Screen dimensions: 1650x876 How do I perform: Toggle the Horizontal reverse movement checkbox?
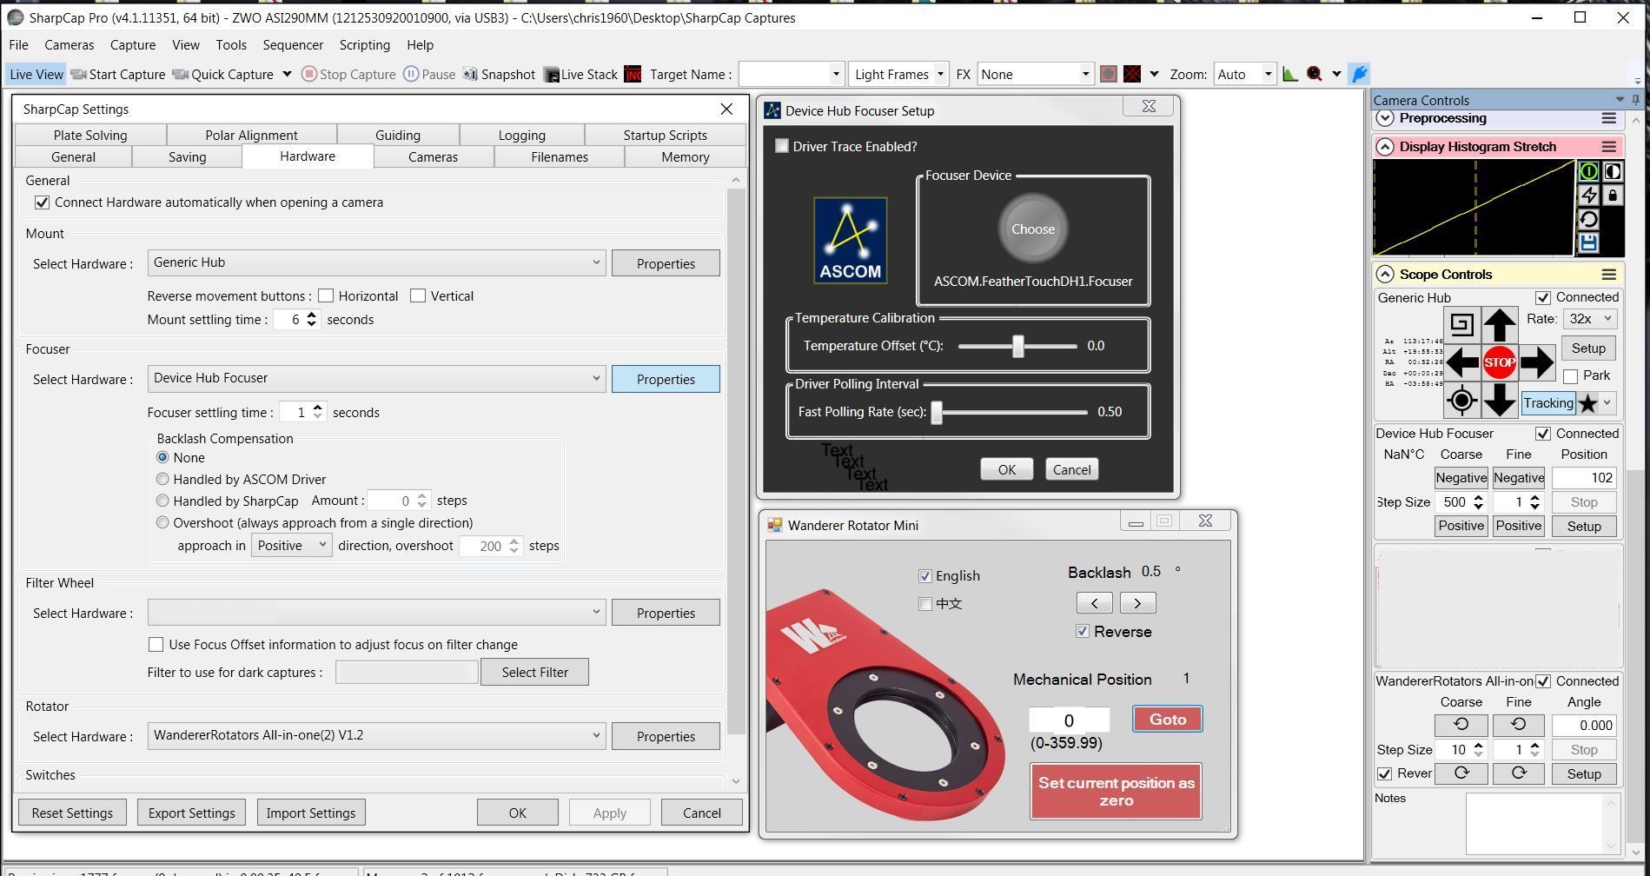pos(326,296)
